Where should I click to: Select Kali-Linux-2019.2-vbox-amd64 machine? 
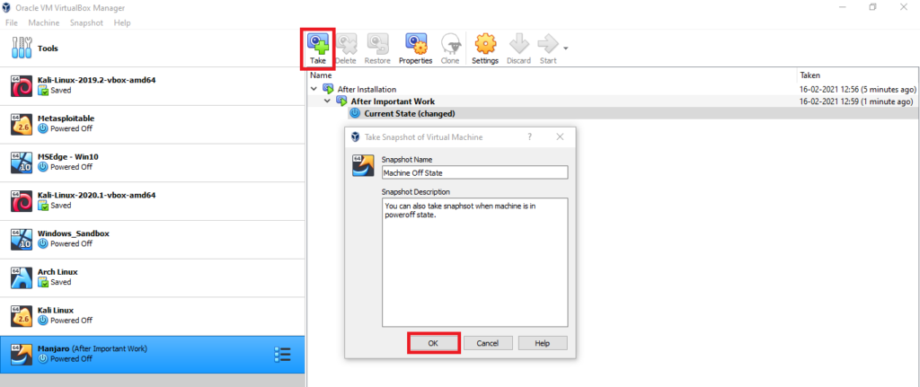click(152, 85)
